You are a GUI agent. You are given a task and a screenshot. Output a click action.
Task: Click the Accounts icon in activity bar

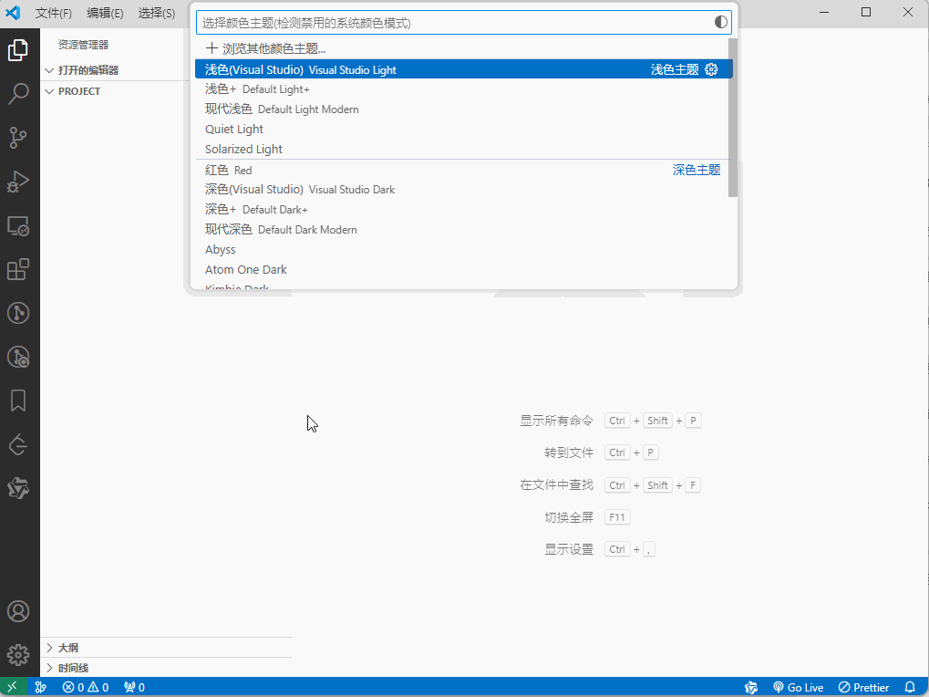(18, 611)
